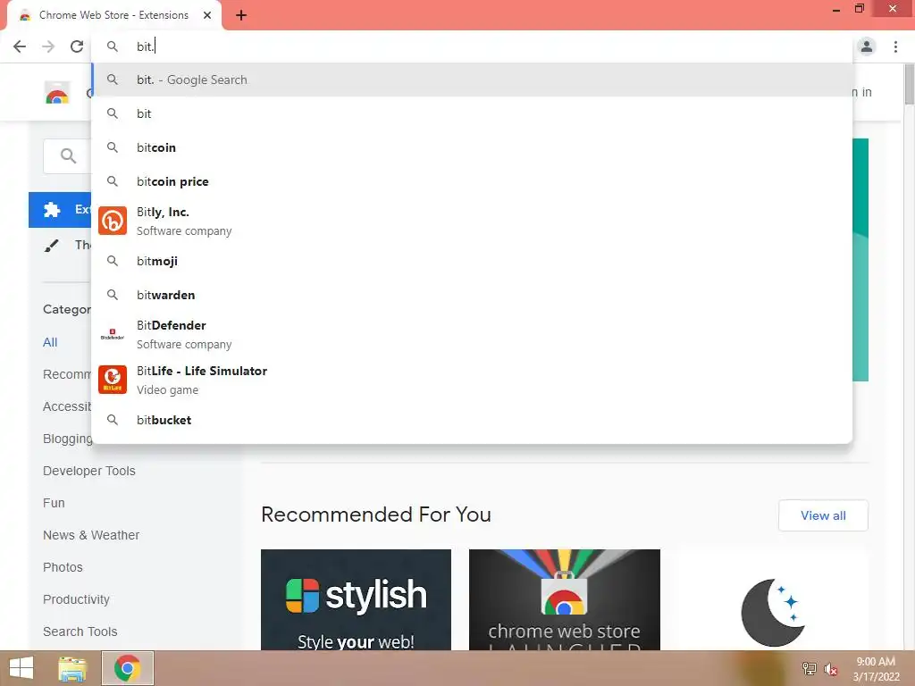
Task: Click the Chrome Web Store logo
Action: 57,93
